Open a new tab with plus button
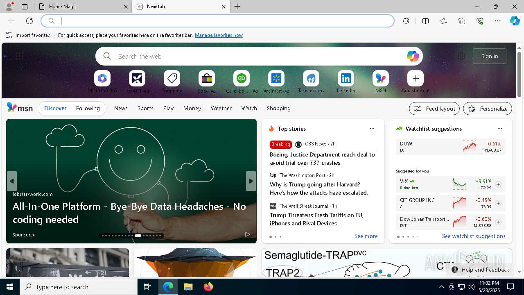 coord(237,7)
